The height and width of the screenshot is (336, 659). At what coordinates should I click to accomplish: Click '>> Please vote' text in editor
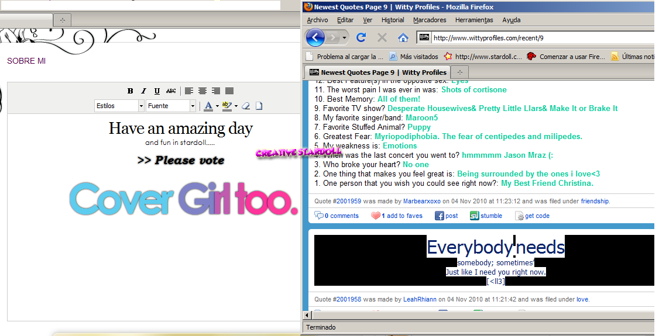[181, 160]
